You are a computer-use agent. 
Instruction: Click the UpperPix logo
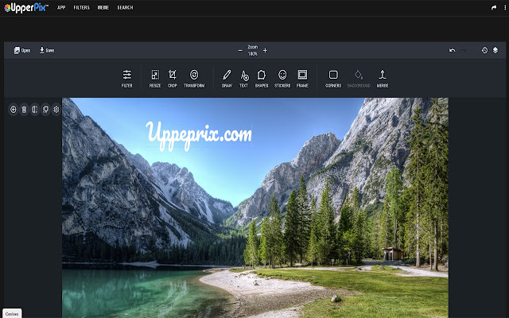tap(26, 8)
